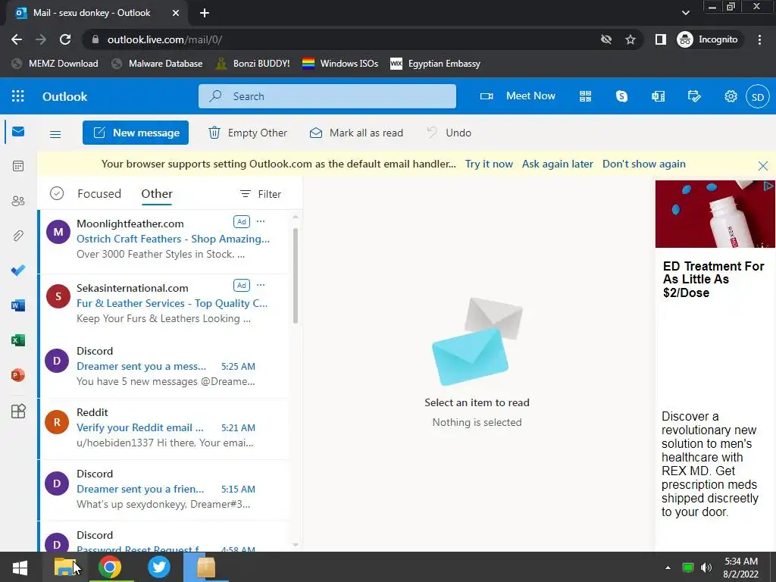
Task: Click Mark all as read
Action: pos(356,133)
